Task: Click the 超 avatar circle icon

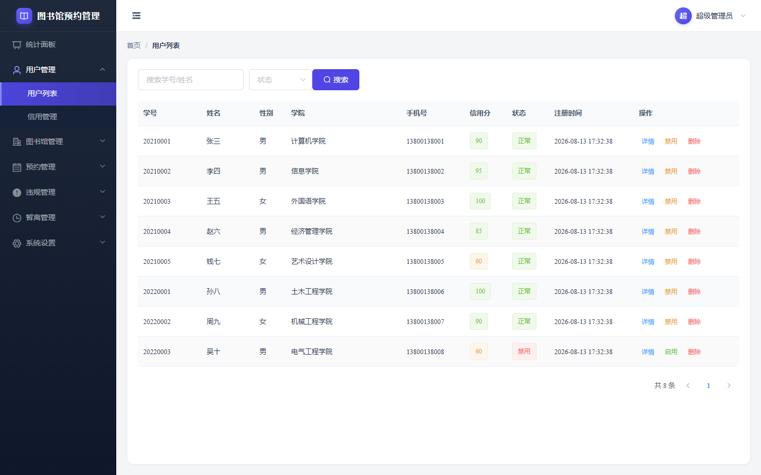Action: pos(683,16)
